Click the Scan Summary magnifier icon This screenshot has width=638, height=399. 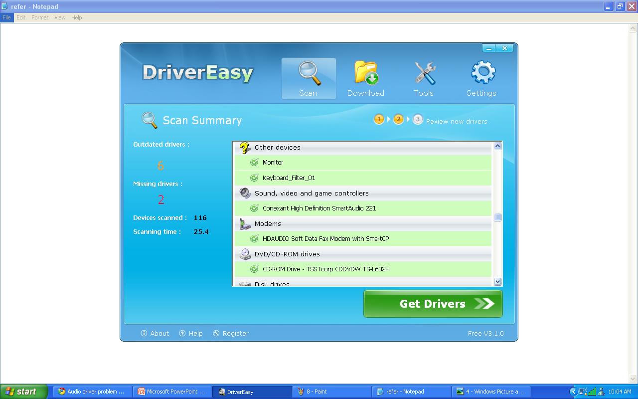point(150,120)
